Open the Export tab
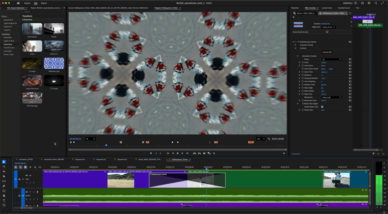 44,3
